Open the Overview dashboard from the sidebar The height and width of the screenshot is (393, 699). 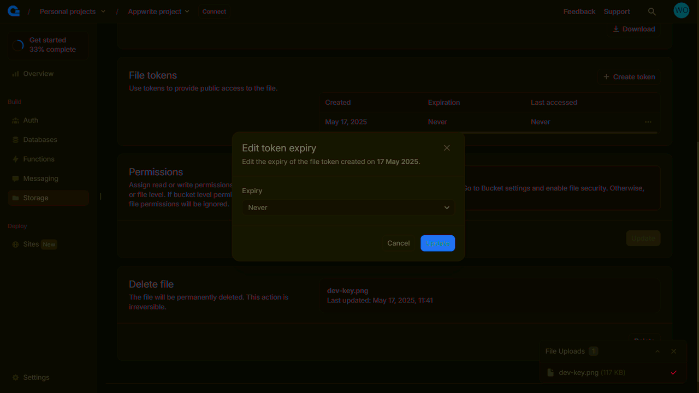(x=38, y=73)
